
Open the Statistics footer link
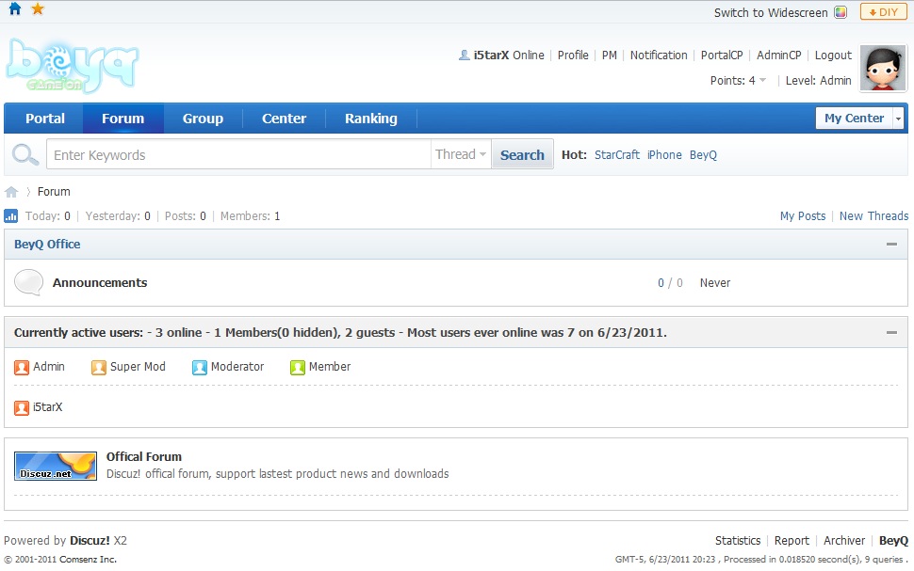(x=738, y=541)
